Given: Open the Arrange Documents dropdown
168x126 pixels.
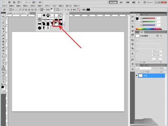Looking at the screenshot, I should coord(34,2).
